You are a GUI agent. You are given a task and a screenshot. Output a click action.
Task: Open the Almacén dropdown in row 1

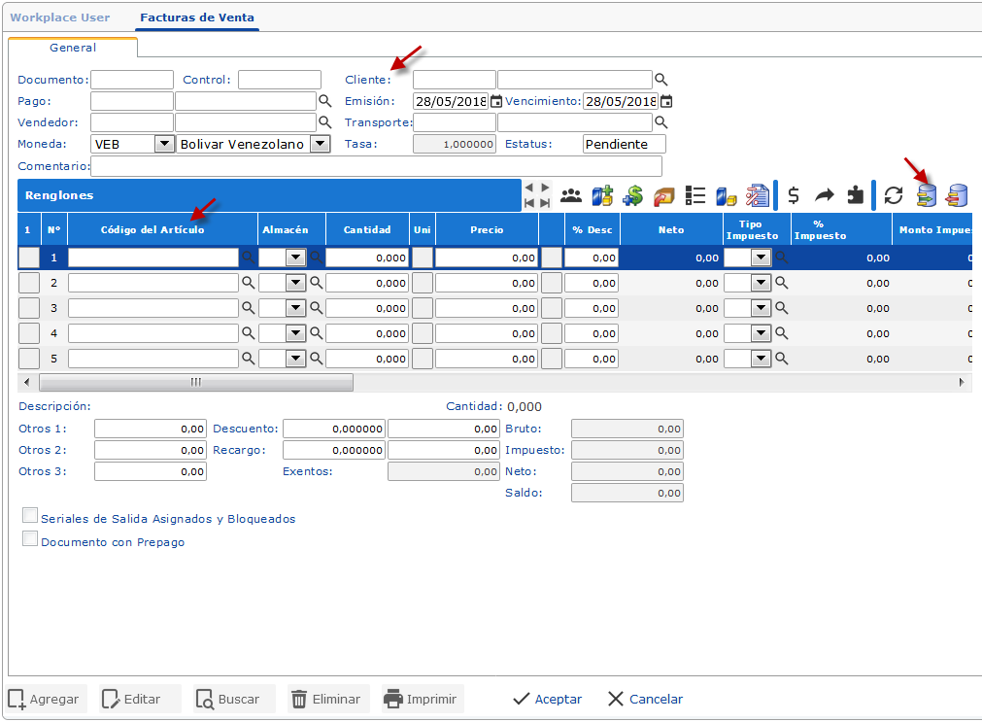[x=295, y=258]
